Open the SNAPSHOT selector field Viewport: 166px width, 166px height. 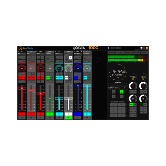tap(118, 84)
